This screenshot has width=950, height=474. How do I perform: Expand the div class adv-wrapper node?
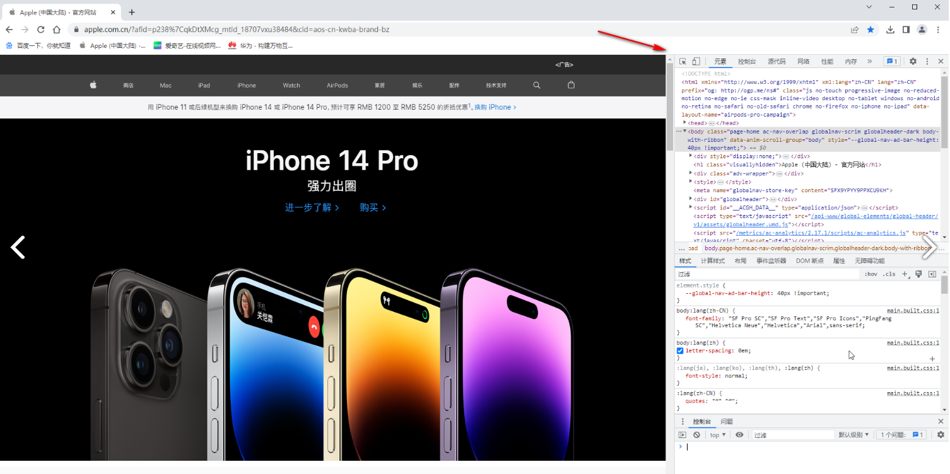pyautogui.click(x=691, y=173)
